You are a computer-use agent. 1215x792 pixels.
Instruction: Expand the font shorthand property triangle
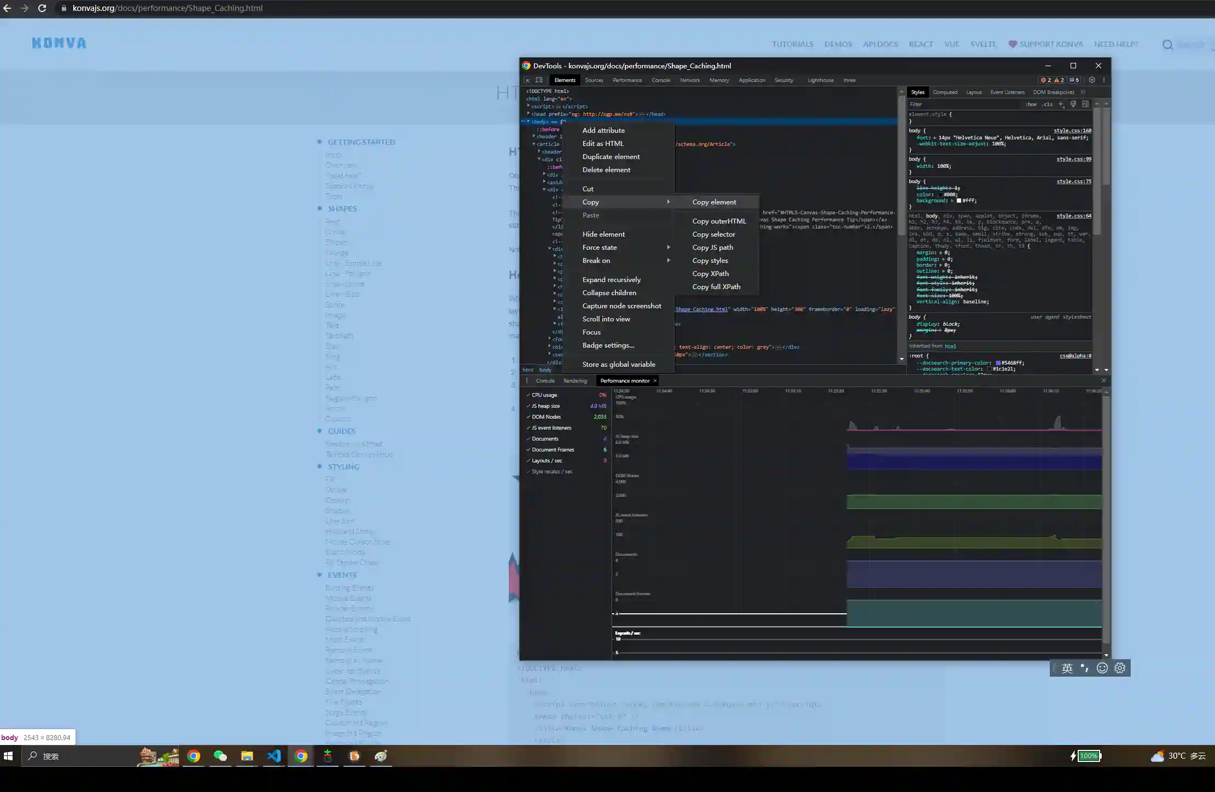[x=935, y=138]
